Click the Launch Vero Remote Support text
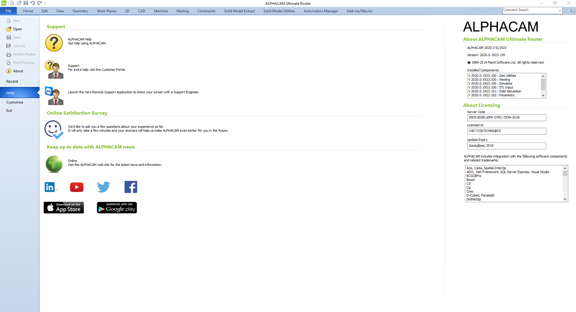 (134, 92)
